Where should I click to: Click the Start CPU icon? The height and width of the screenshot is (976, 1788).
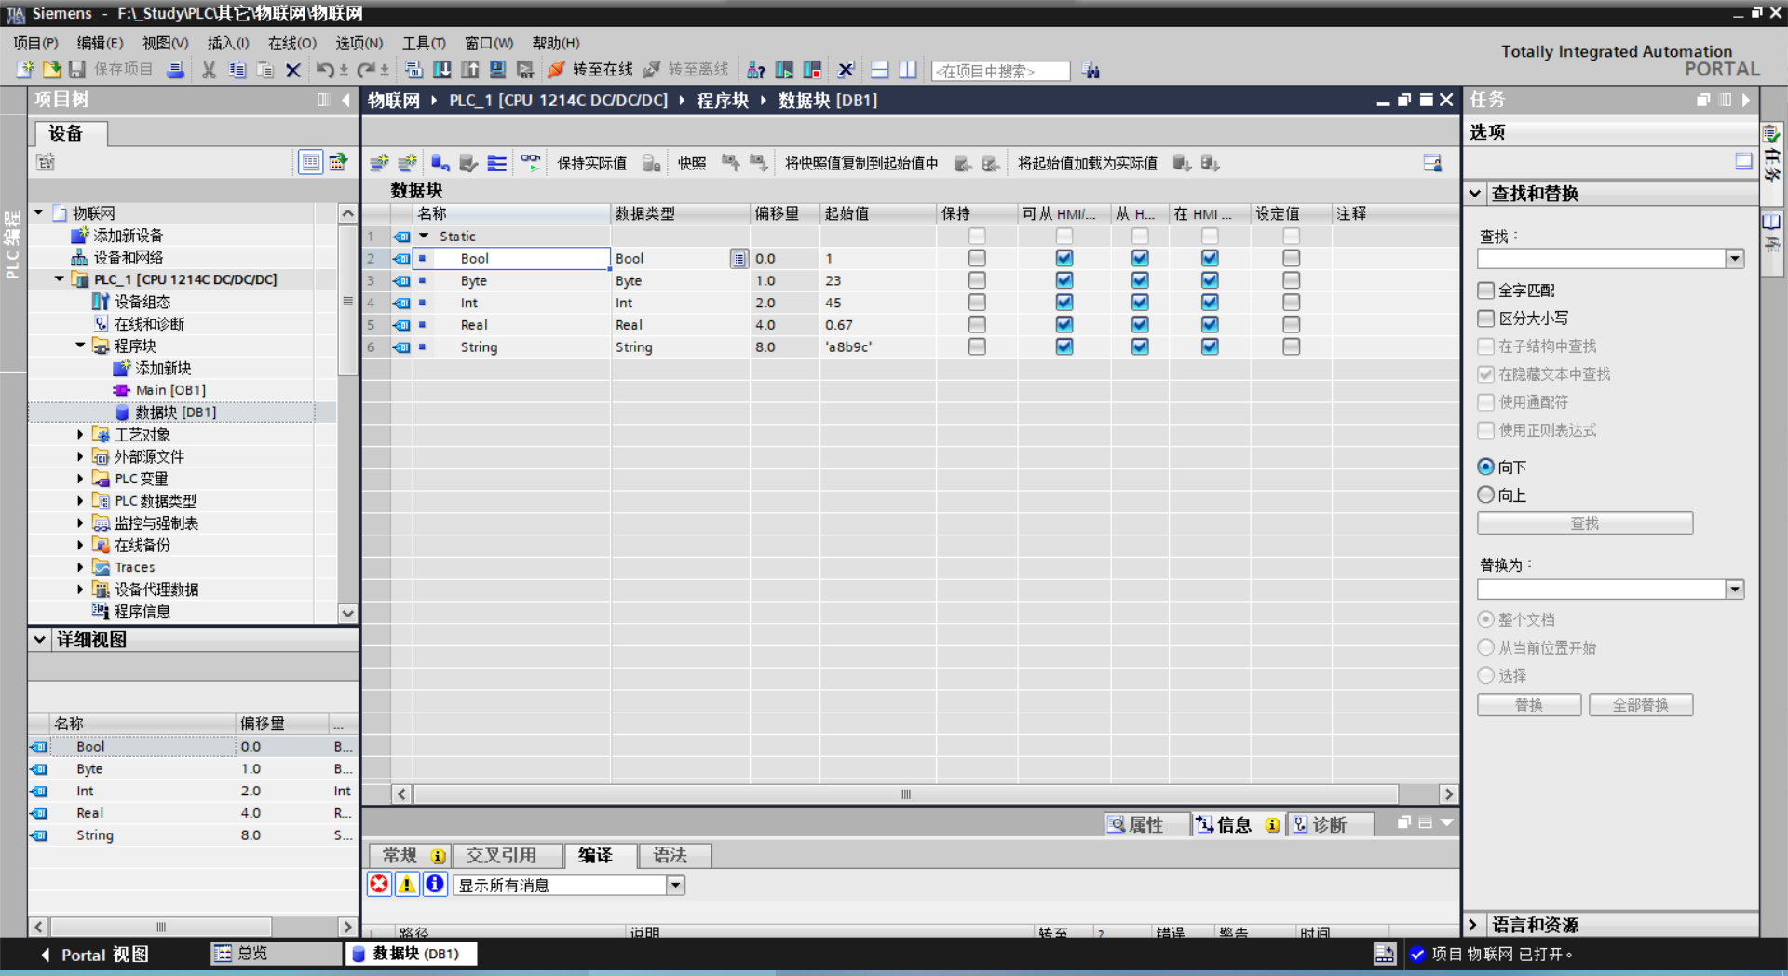coord(784,70)
